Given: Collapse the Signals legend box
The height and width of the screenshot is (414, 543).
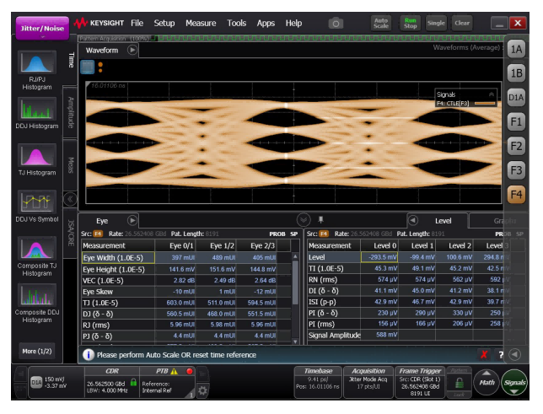Looking at the screenshot, I should [492, 94].
